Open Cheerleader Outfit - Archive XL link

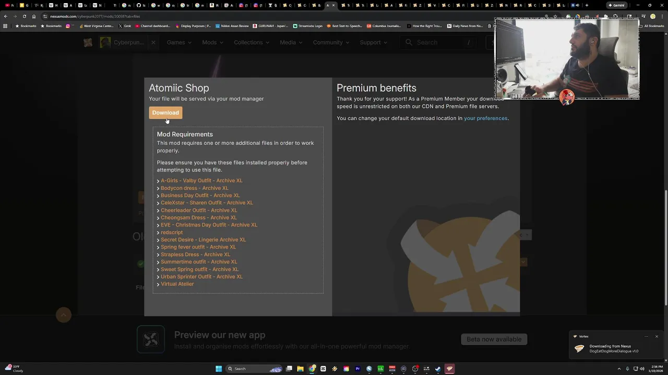click(199, 210)
